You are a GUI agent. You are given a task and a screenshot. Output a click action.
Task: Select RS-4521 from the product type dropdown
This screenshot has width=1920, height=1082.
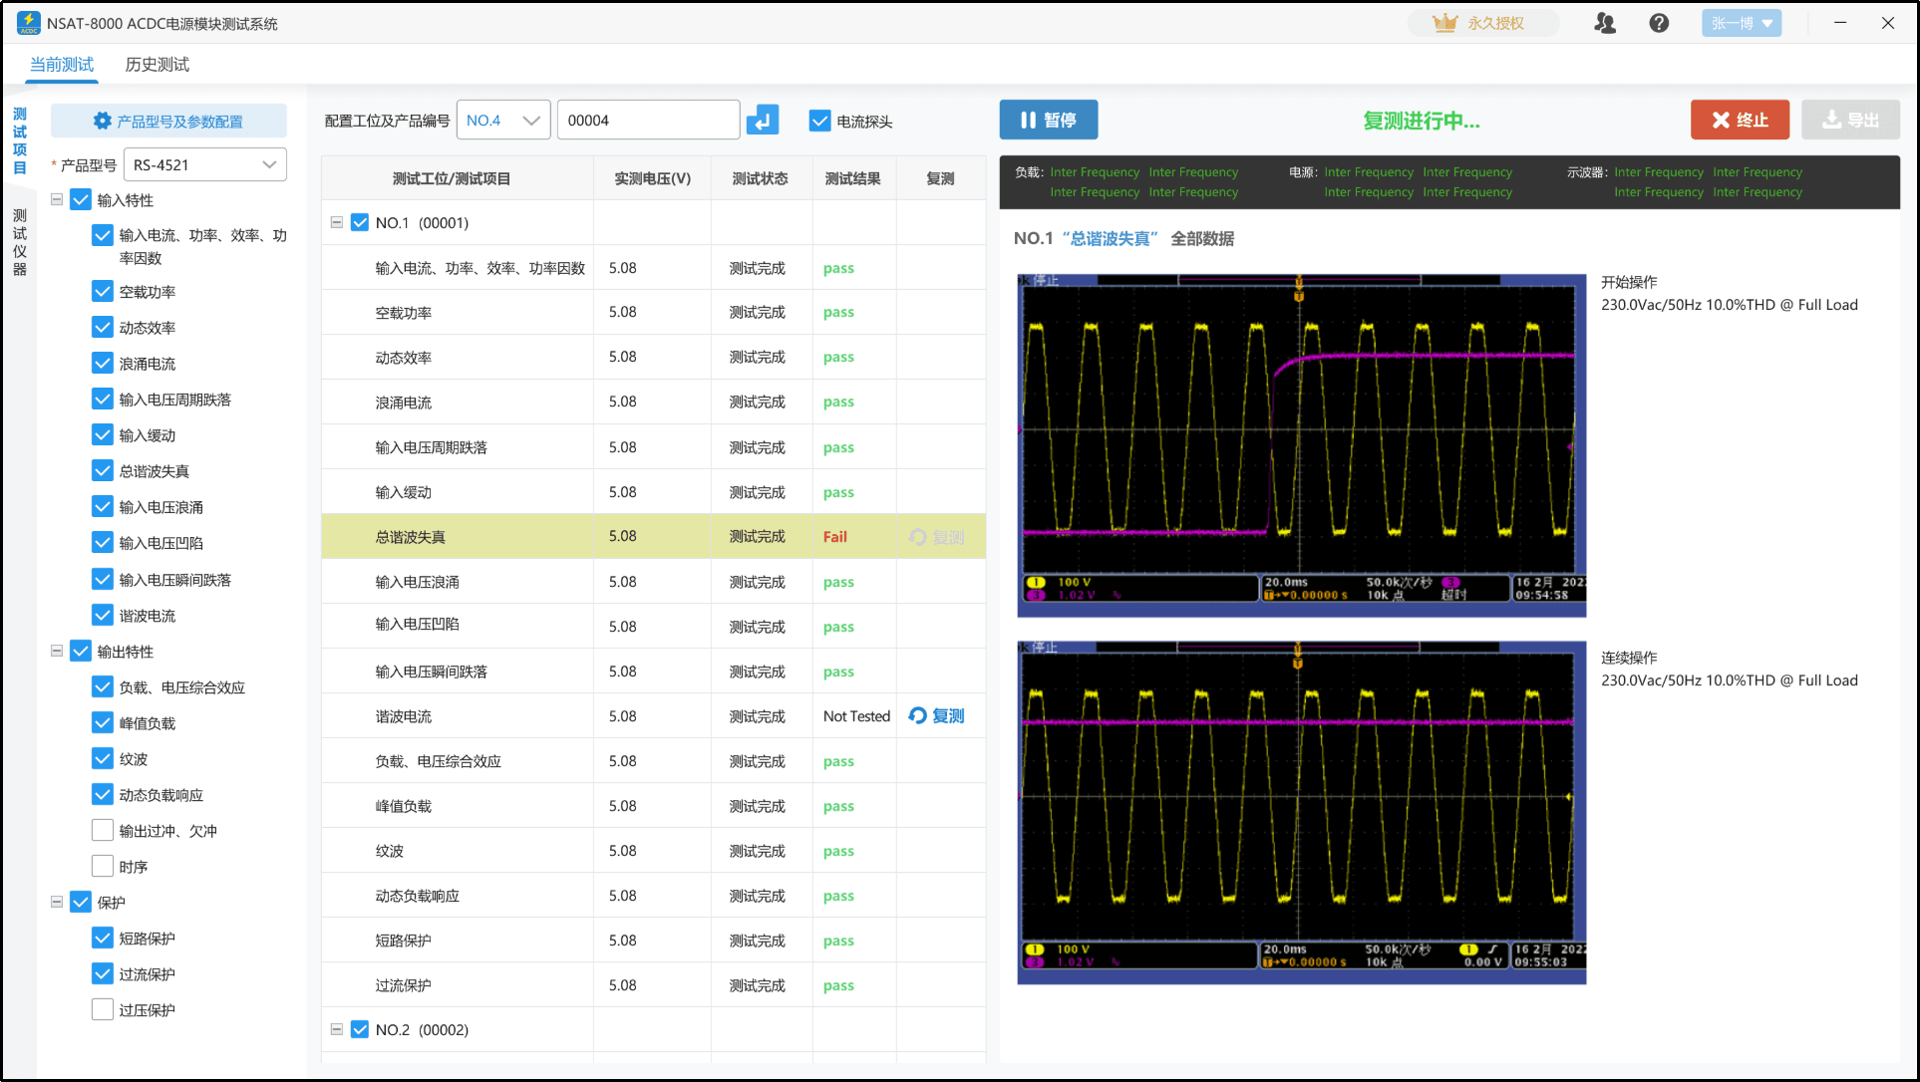[204, 163]
